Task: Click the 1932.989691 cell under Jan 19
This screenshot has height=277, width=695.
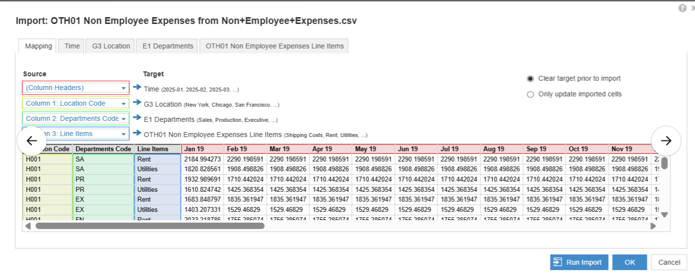Action: pyautogui.click(x=203, y=179)
